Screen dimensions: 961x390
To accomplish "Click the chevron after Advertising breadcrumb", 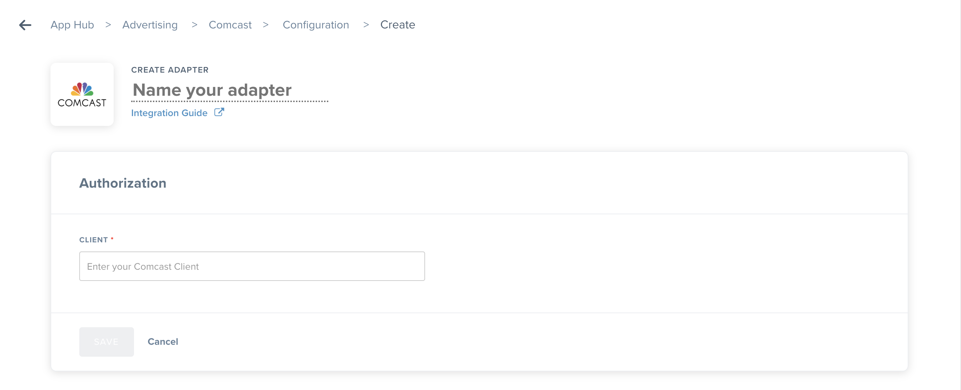I will [x=194, y=25].
